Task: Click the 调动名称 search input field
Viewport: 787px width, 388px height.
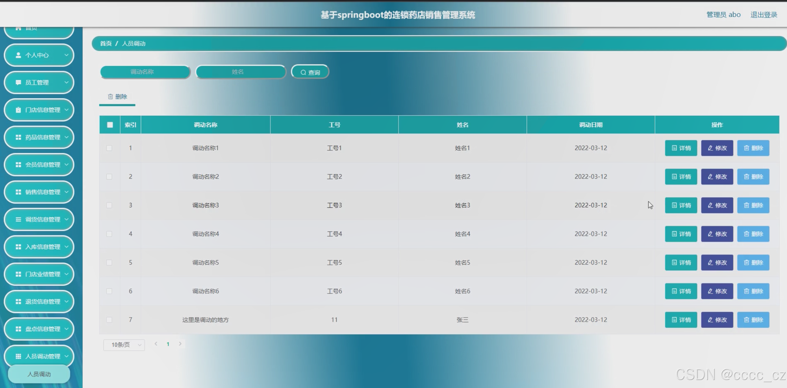Action: click(x=145, y=72)
